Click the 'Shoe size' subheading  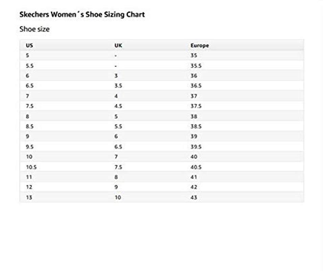tap(34, 29)
